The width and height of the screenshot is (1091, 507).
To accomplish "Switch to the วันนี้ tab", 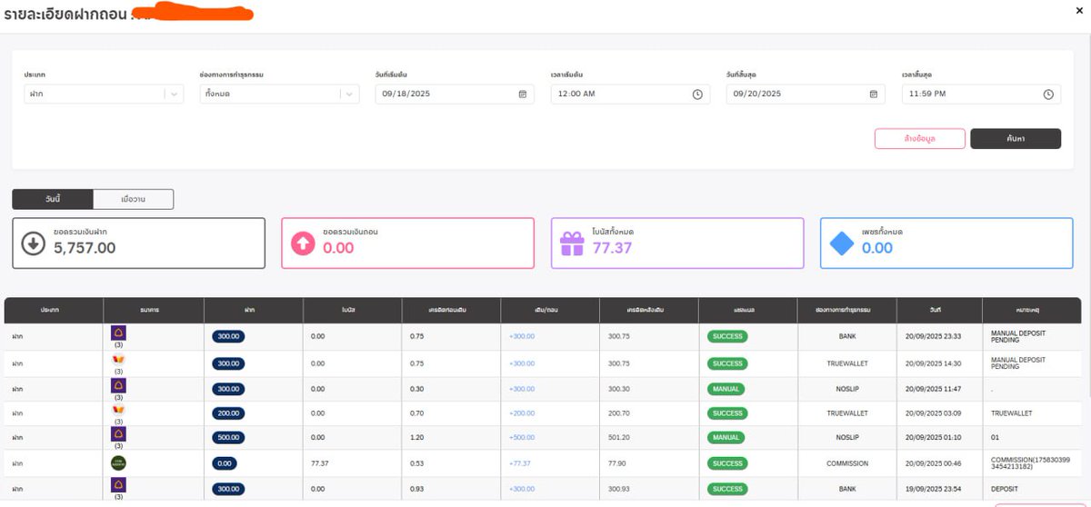I will pos(53,199).
